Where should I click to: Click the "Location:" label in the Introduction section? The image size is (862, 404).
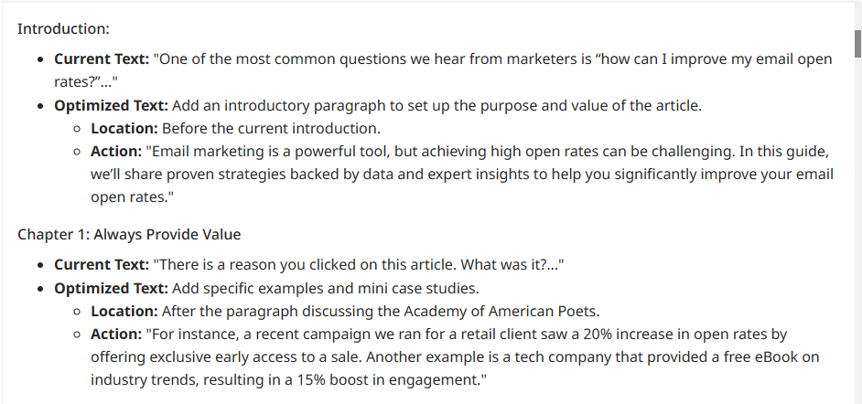pos(124,128)
